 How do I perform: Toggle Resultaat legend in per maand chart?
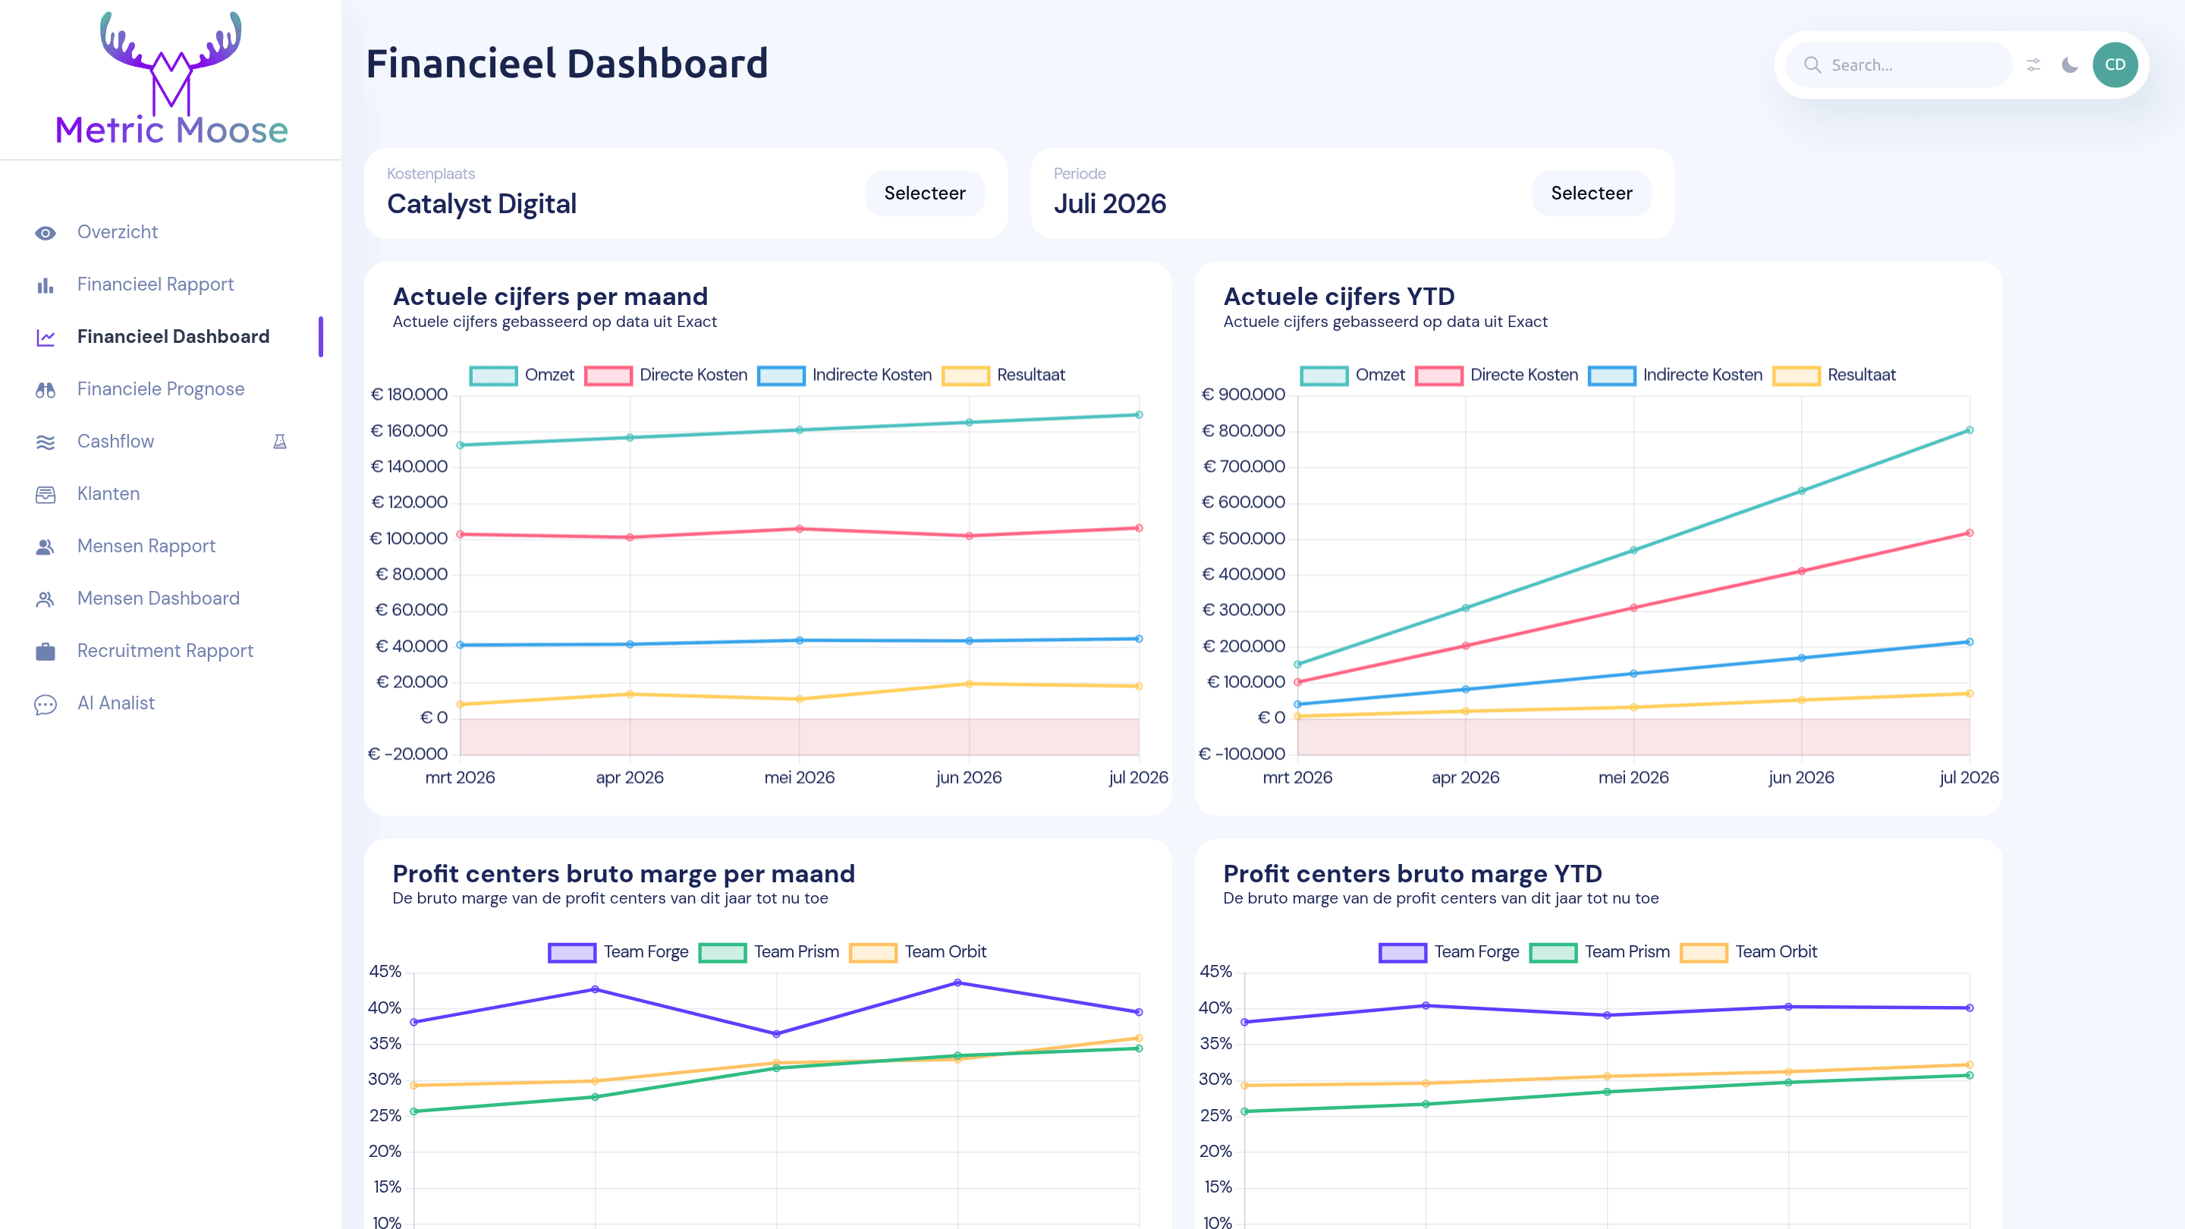(x=1004, y=375)
